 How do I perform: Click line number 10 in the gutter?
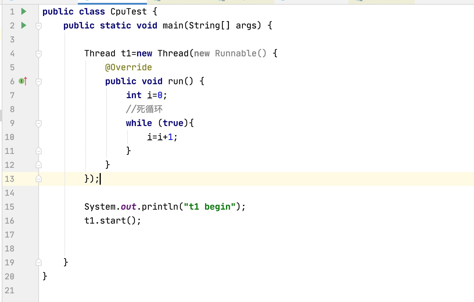point(10,137)
